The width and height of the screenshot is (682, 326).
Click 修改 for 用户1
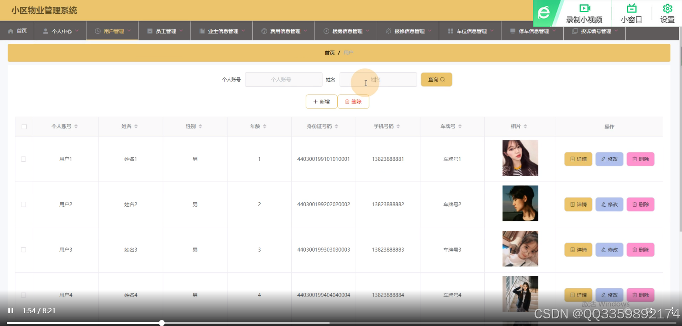coord(609,159)
